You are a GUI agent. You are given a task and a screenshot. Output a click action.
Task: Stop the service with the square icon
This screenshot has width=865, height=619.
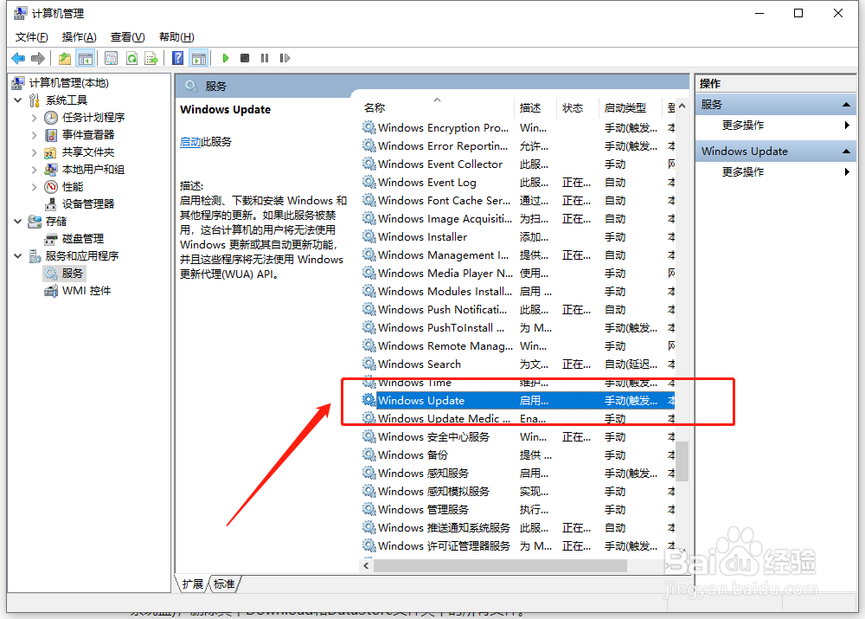click(245, 58)
